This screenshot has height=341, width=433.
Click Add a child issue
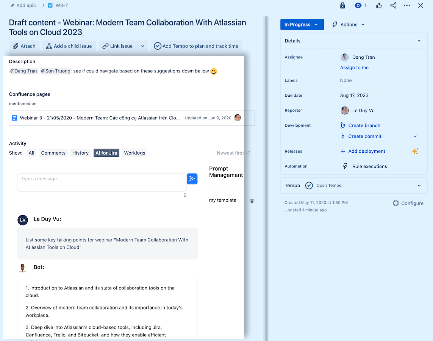[x=69, y=46]
